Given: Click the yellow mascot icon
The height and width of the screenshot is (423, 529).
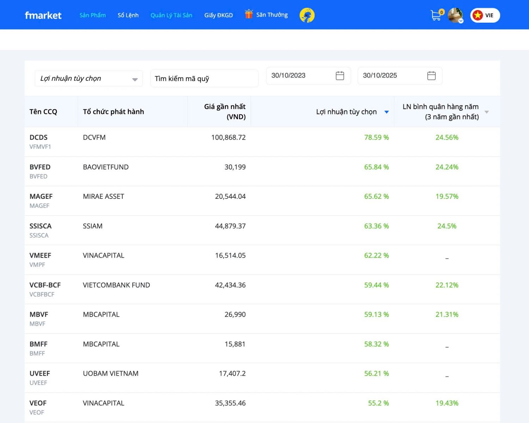Looking at the screenshot, I should (307, 15).
